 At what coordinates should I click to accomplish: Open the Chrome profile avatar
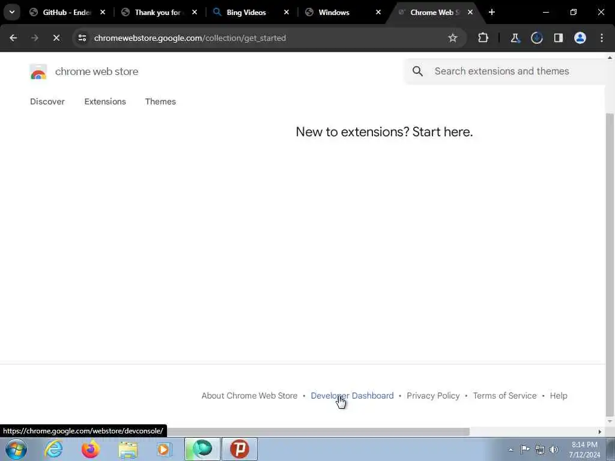(580, 38)
